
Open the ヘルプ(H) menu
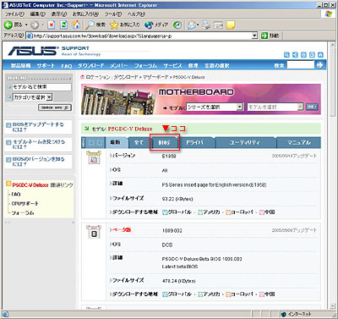[x=136, y=14]
